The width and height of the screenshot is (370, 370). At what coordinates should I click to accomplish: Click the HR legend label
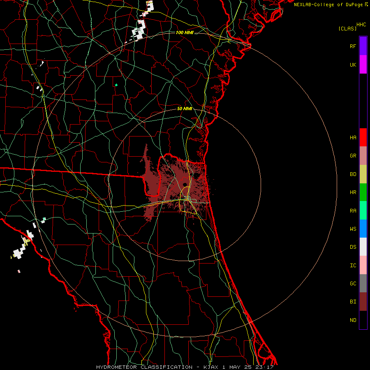(353, 192)
